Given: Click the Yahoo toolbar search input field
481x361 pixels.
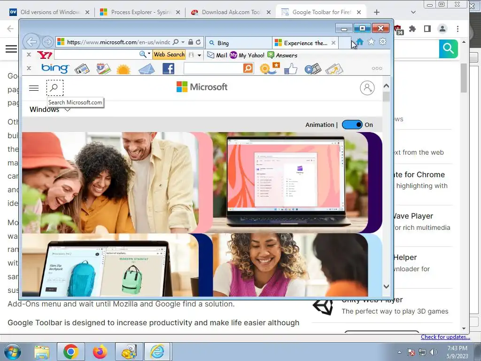Looking at the screenshot, I should click(96, 55).
